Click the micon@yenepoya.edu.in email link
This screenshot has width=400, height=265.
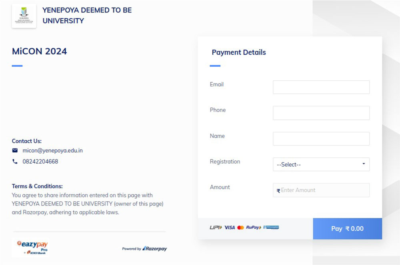coord(52,151)
